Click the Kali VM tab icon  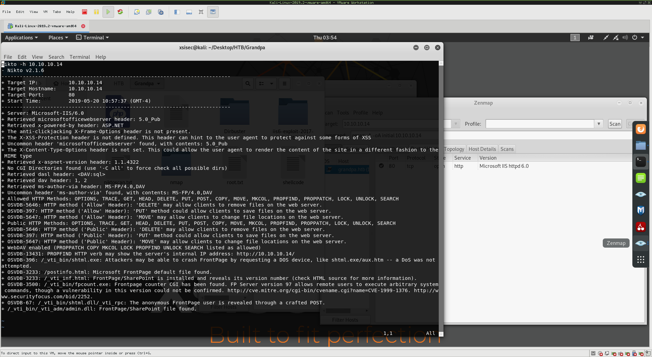pos(10,26)
